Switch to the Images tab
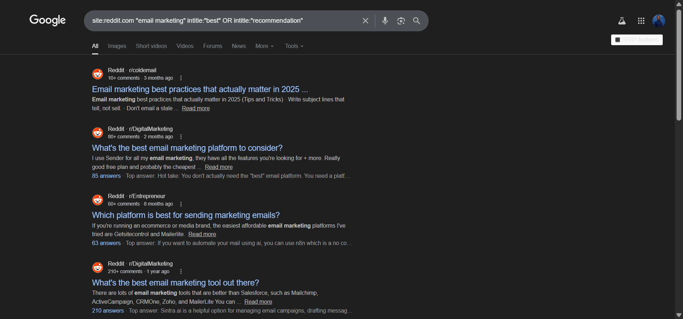 117,46
